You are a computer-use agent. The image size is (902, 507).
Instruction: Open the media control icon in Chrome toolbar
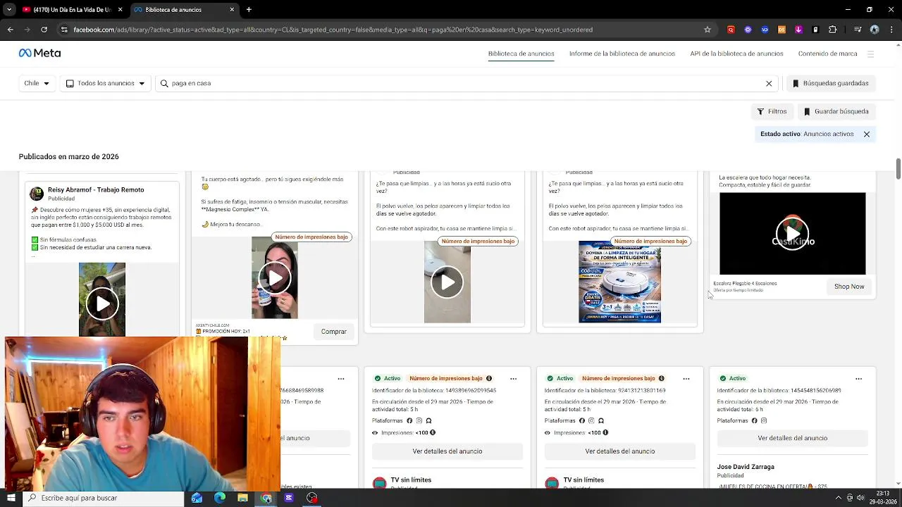[x=857, y=30]
